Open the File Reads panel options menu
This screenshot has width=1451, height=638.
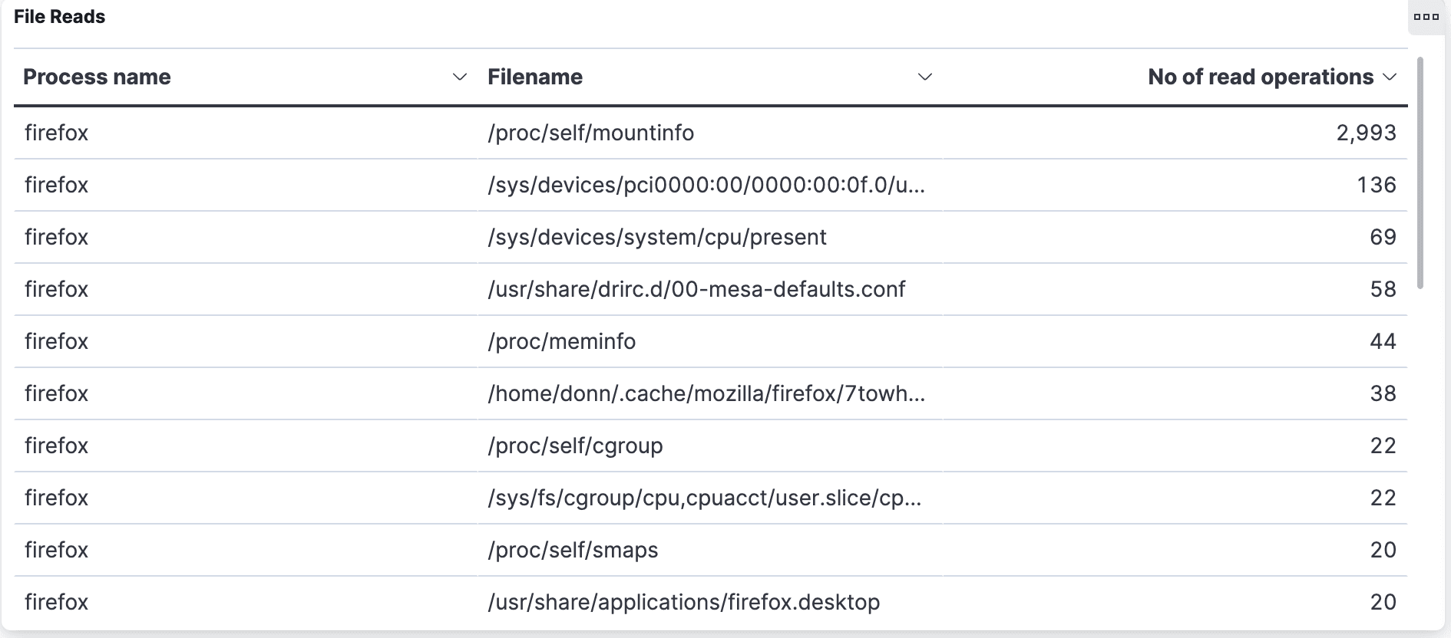pos(1426,17)
